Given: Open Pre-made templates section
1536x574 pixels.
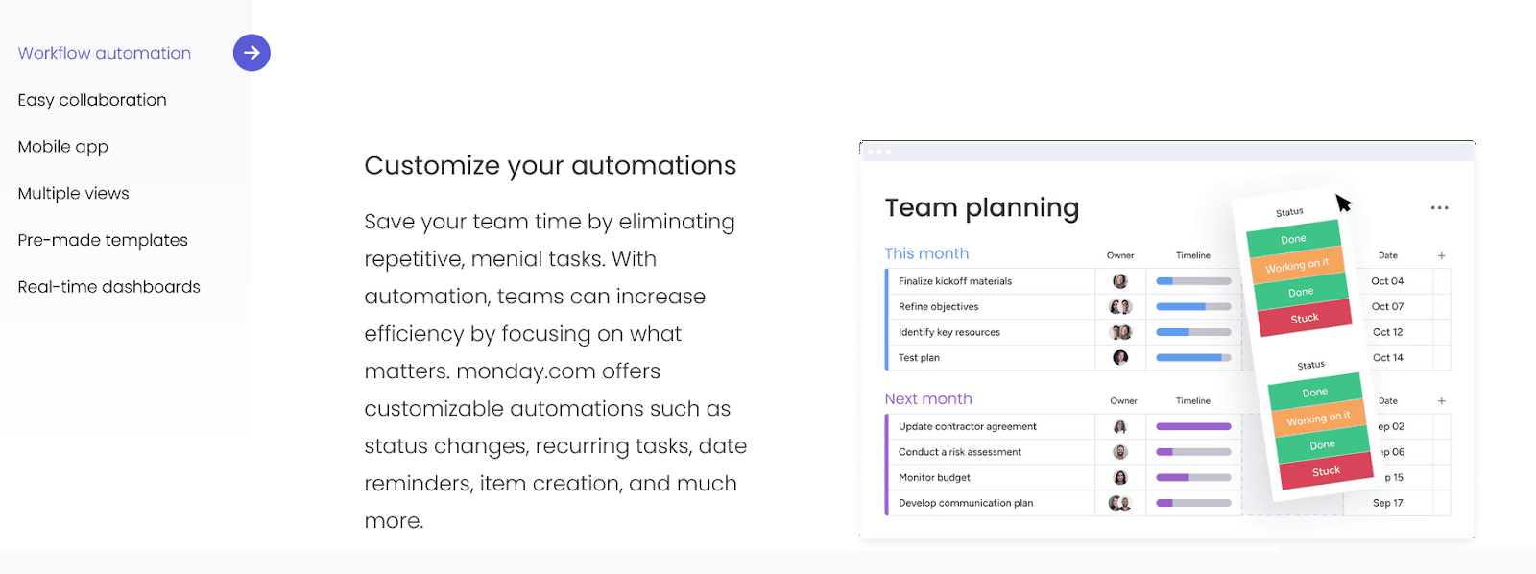Looking at the screenshot, I should pos(103,240).
